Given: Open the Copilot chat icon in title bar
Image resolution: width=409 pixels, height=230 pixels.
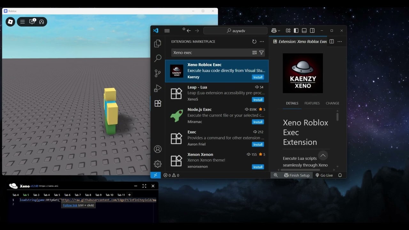Looking at the screenshot, I should tap(274, 31).
